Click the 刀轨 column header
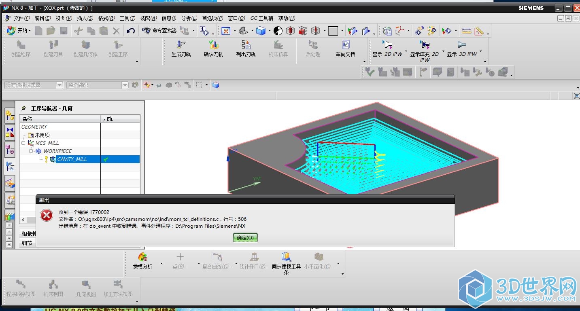Screen dimensions: 580x311 (120, 119)
